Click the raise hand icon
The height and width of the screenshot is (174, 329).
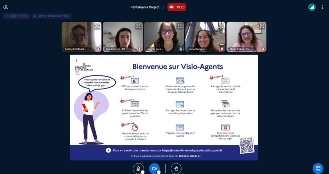[x=176, y=169]
